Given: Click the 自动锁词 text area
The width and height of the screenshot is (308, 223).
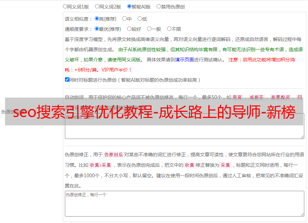Looking at the screenshot, I should [185, 126].
